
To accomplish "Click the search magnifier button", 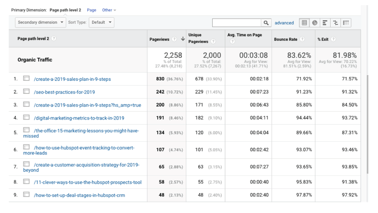I will pos(266,23).
